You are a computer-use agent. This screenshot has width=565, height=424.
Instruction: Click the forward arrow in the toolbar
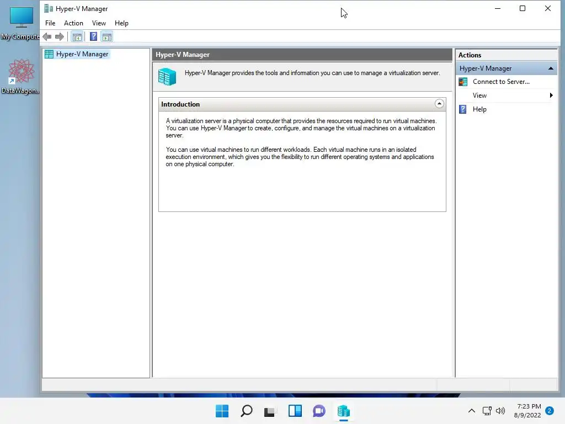click(60, 37)
